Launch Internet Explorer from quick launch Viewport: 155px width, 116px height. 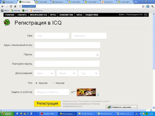(28, 114)
